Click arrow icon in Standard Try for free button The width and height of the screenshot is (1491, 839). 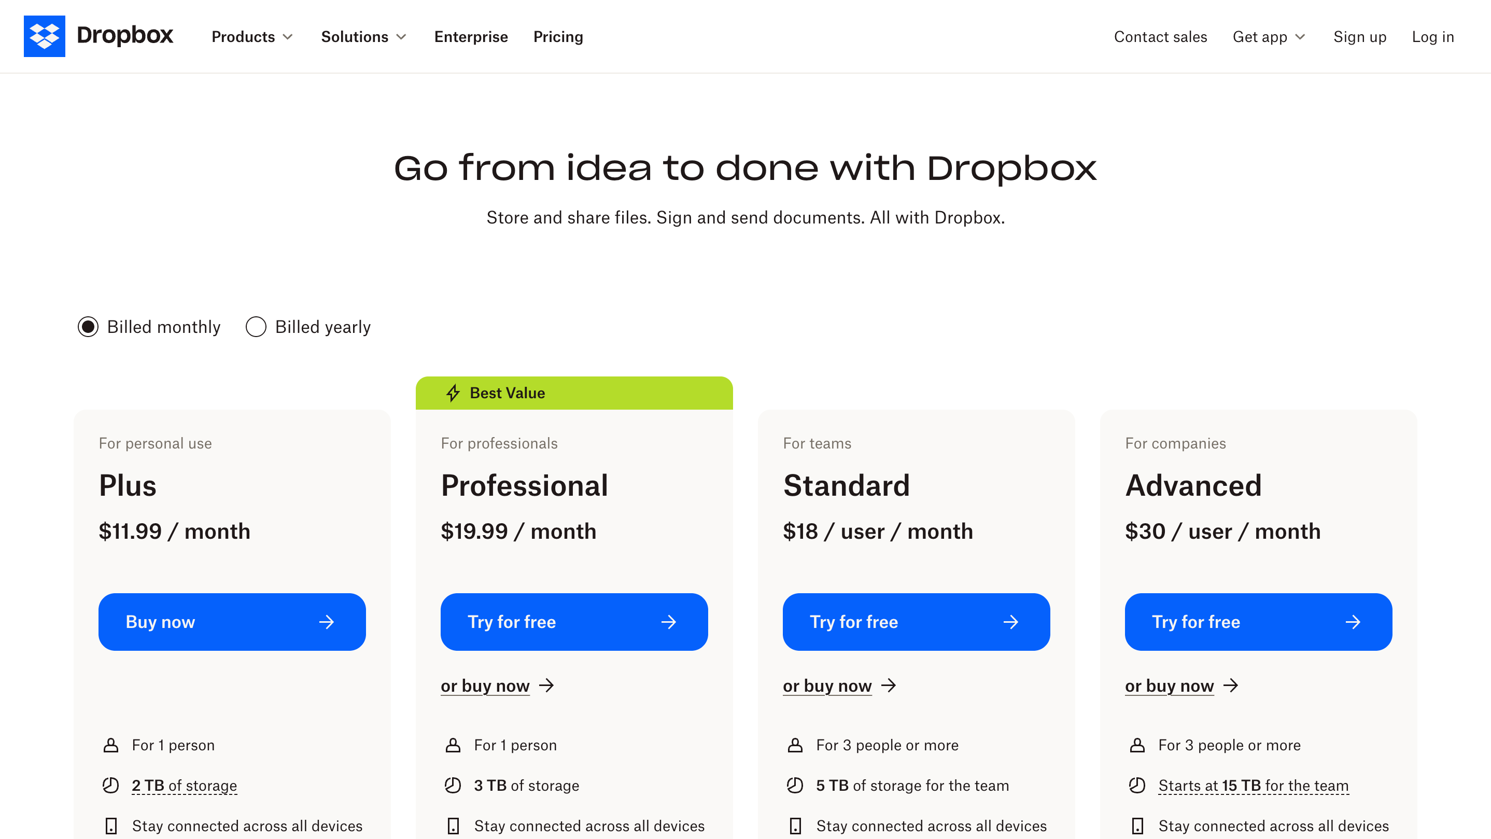(x=1010, y=622)
